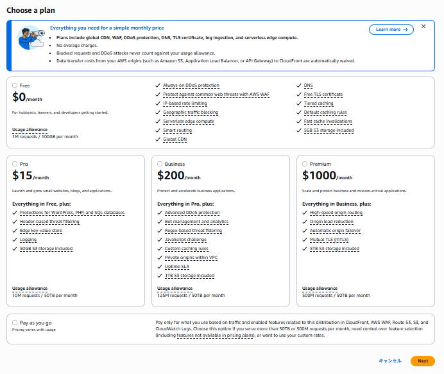444x374 pixels.
Task: Open Bot management and analytics details
Action: (196, 222)
